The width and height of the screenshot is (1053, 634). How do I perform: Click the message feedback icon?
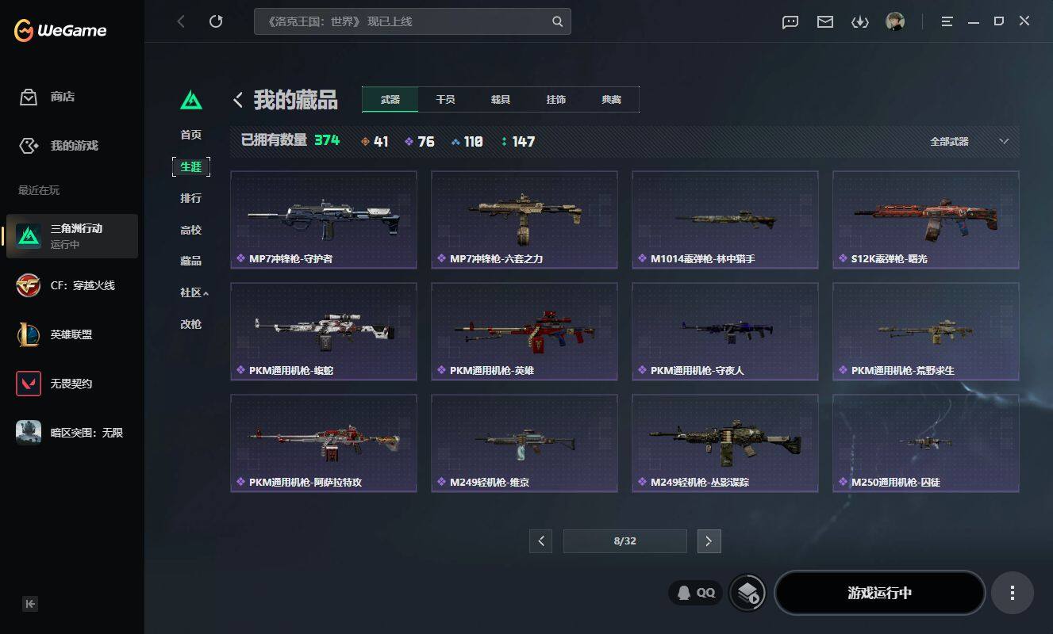click(x=790, y=22)
